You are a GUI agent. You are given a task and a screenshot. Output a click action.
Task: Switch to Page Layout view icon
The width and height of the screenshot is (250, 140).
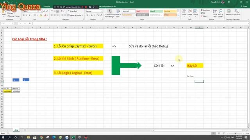point(219,133)
